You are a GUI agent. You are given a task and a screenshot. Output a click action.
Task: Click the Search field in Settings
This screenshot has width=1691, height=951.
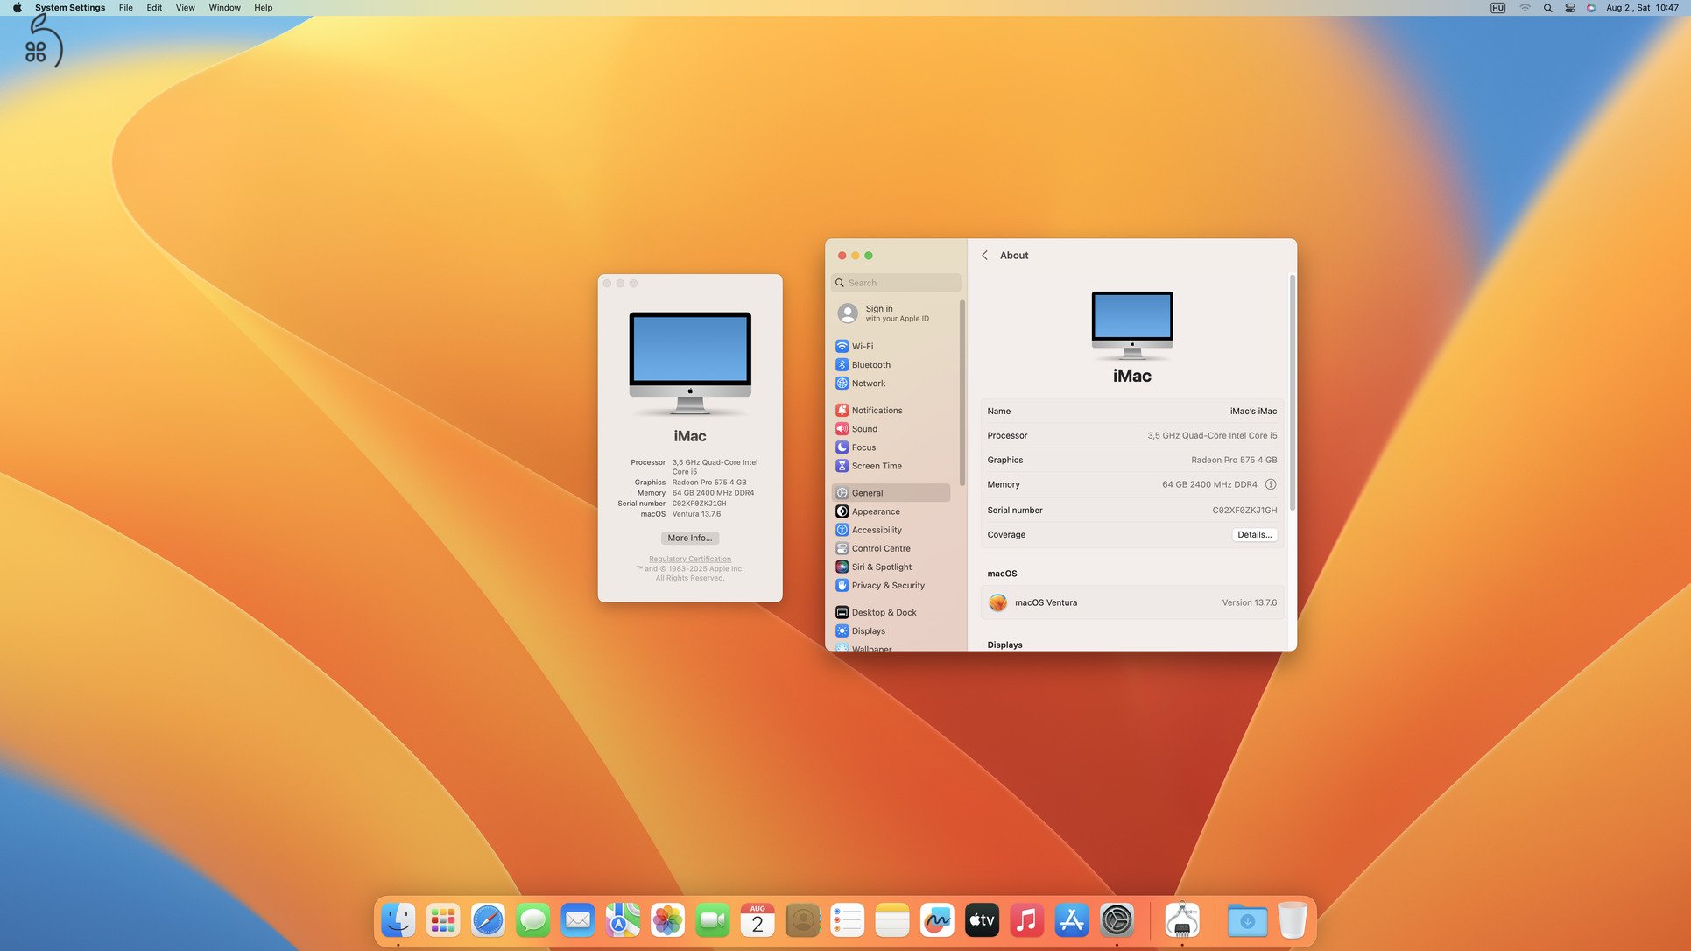tap(895, 283)
